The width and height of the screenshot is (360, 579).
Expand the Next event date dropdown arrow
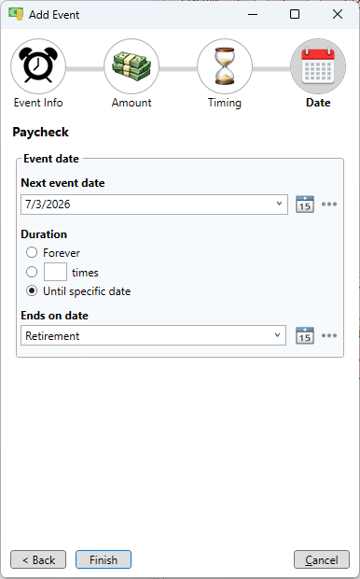coord(279,204)
